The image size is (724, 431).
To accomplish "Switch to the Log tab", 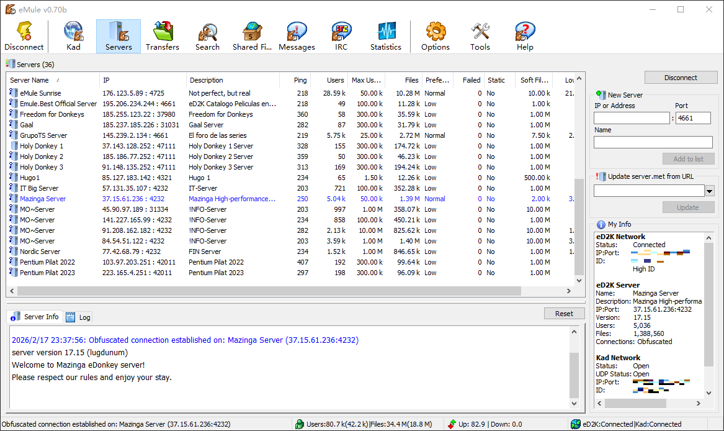I will tap(79, 317).
